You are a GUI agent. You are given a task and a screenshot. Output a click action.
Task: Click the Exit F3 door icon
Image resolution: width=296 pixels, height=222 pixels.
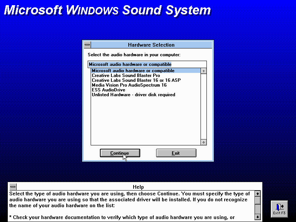coord(279,209)
